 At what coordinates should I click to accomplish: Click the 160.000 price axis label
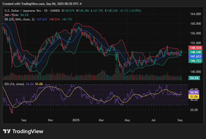click(x=196, y=24)
